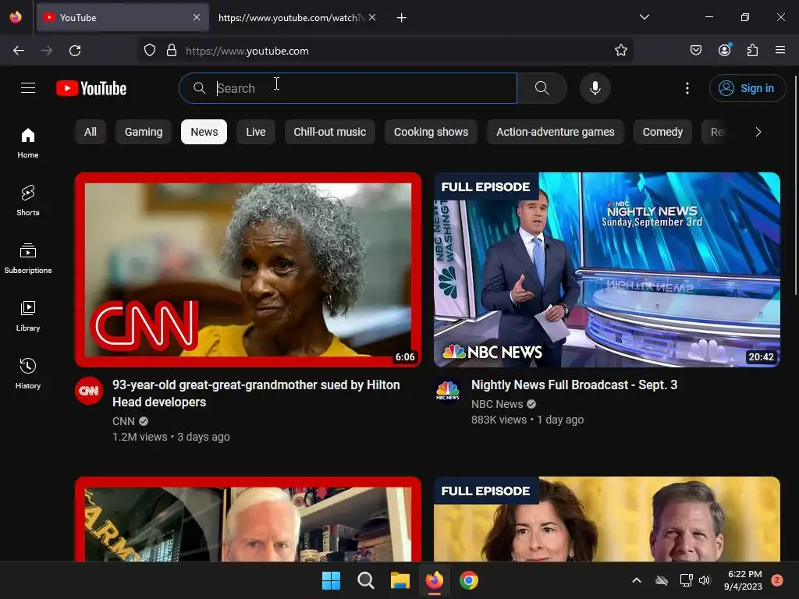Play the CNN grandmother video thumbnail
Image resolution: width=799 pixels, height=599 pixels.
(248, 269)
